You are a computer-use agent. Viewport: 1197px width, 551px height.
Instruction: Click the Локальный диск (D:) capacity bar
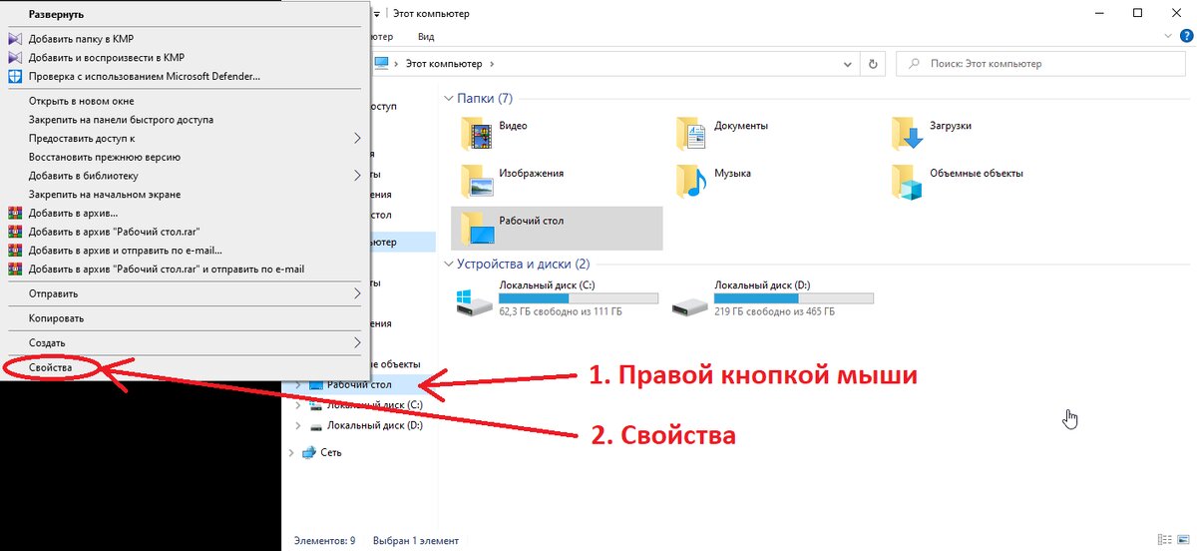pos(794,298)
